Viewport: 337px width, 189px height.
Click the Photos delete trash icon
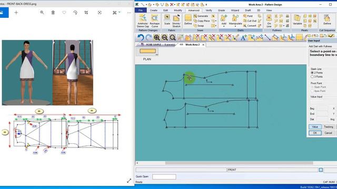pos(53,13)
